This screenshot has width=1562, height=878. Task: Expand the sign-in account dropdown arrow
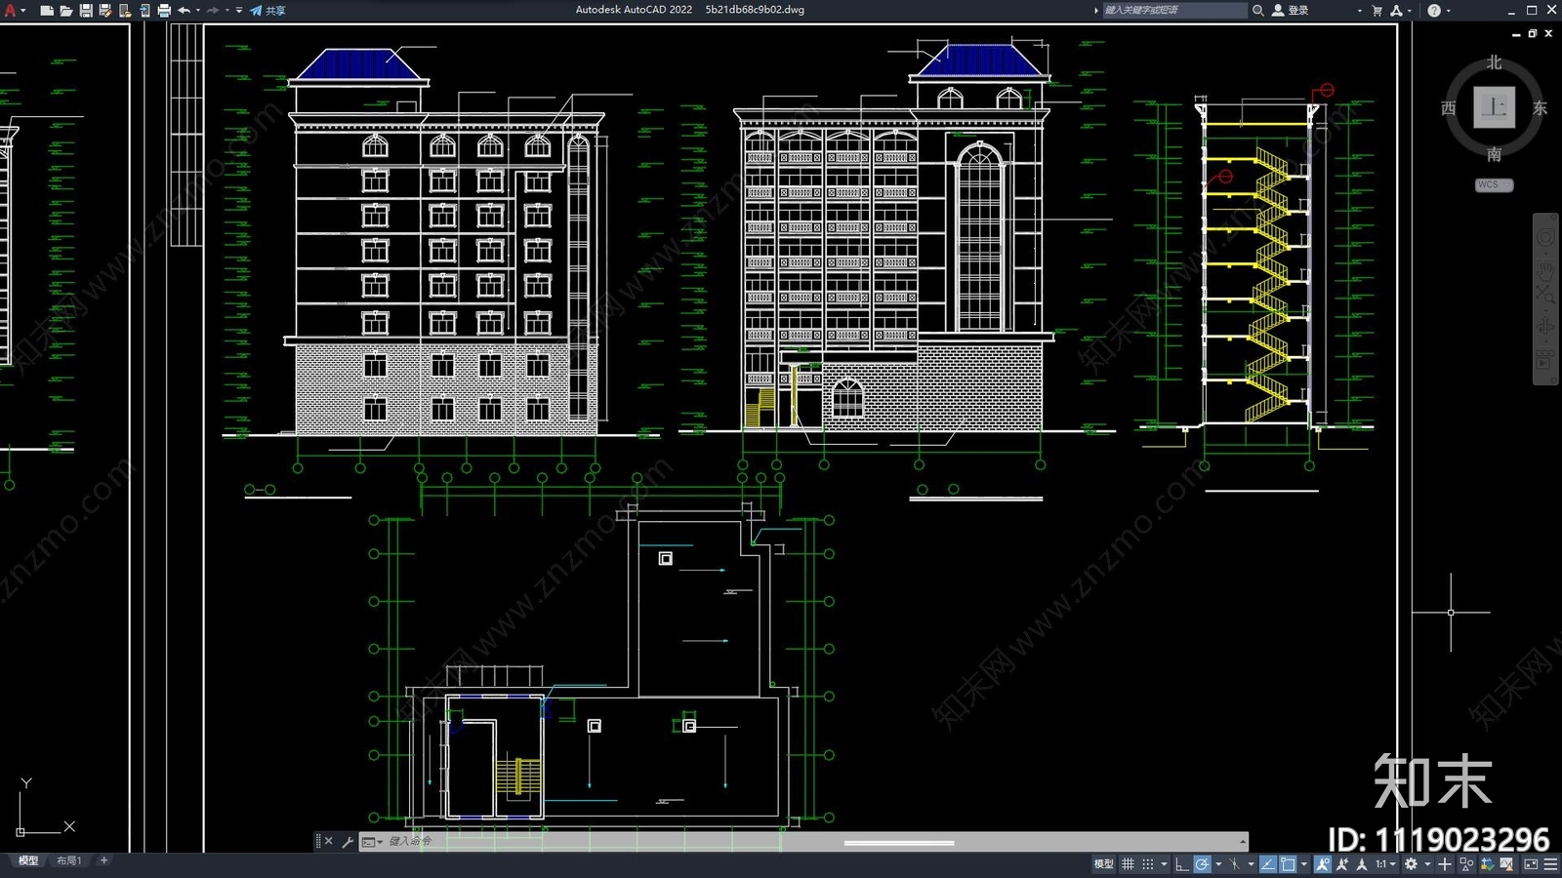click(x=1359, y=11)
